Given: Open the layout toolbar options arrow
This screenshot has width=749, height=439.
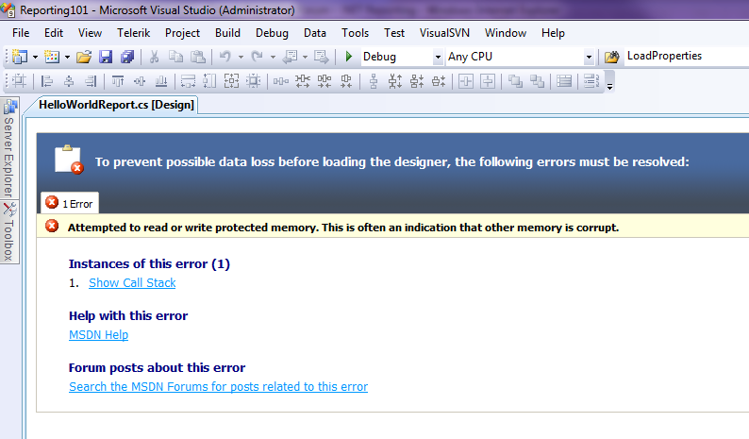Looking at the screenshot, I should (x=609, y=87).
